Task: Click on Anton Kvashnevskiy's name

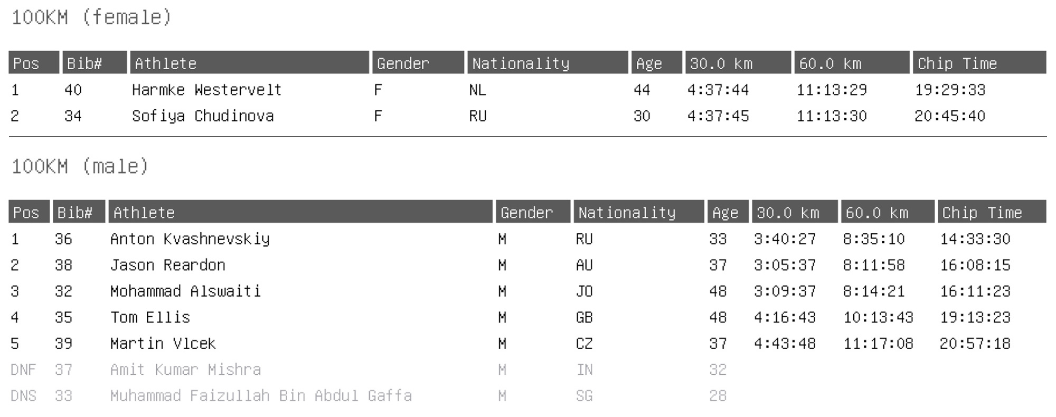Action: pos(190,239)
